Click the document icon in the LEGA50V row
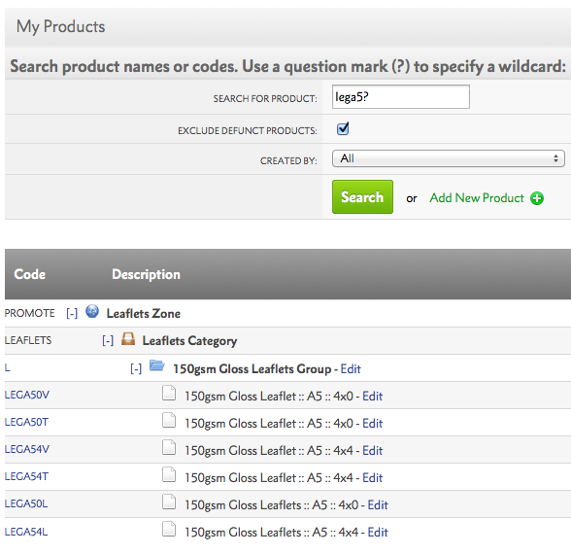This screenshot has width=571, height=554. coord(169,394)
